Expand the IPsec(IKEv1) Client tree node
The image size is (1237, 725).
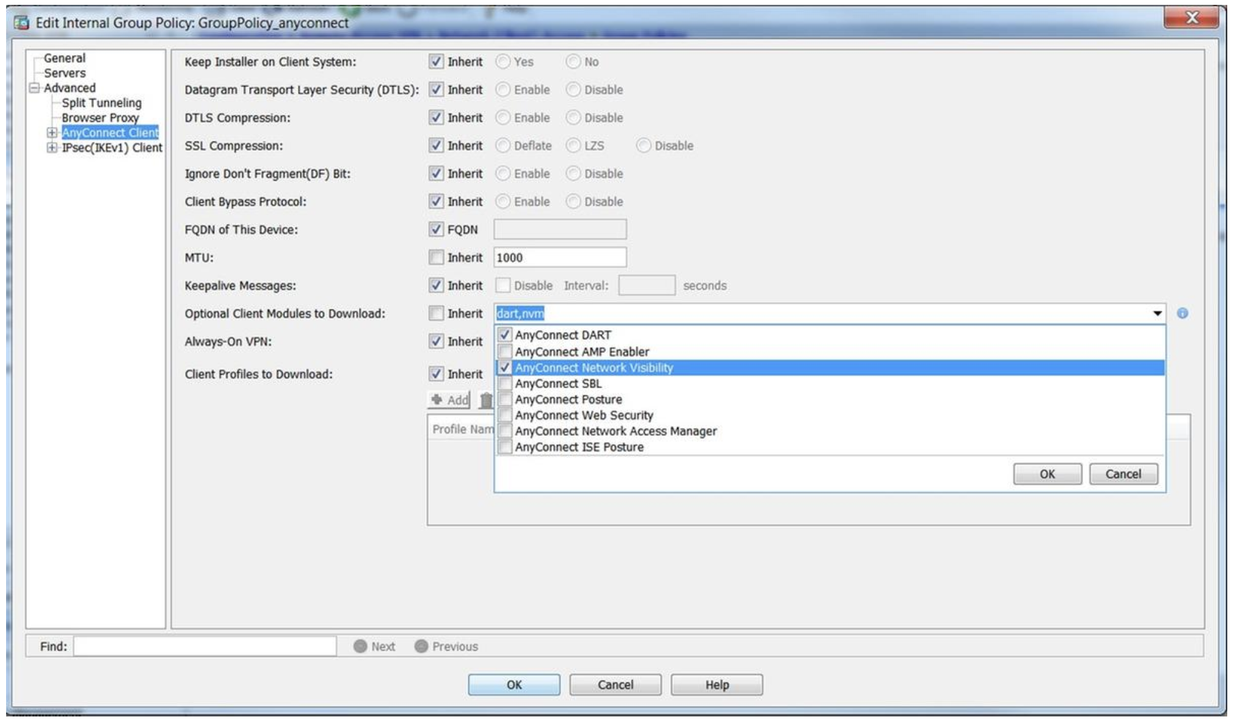click(52, 148)
